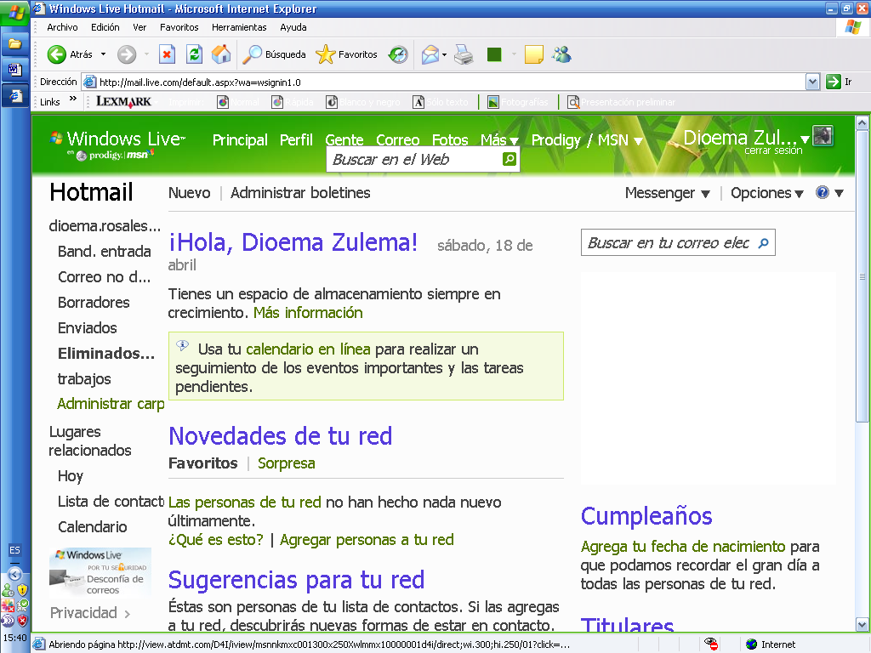871x653 pixels.
Task: Open the Más dropdown menu
Action: (499, 140)
